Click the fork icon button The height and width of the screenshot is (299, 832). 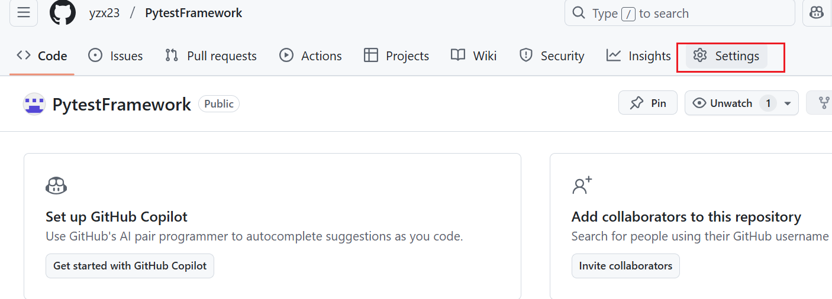(x=823, y=103)
